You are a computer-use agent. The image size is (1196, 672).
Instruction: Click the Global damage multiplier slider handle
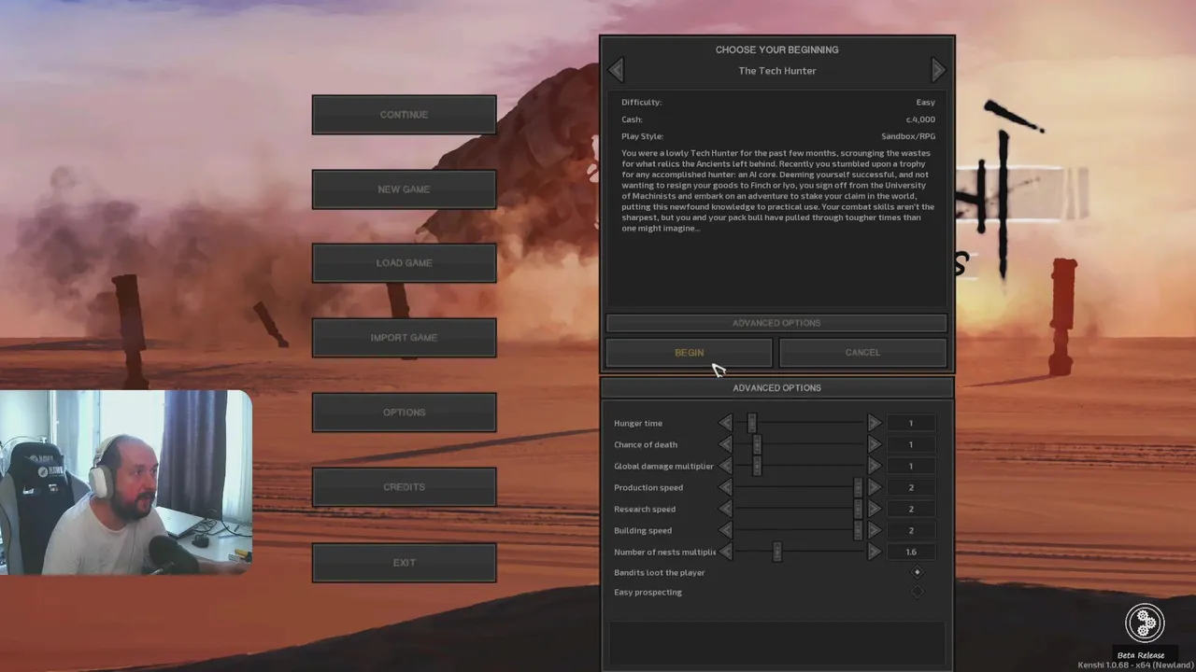point(757,466)
